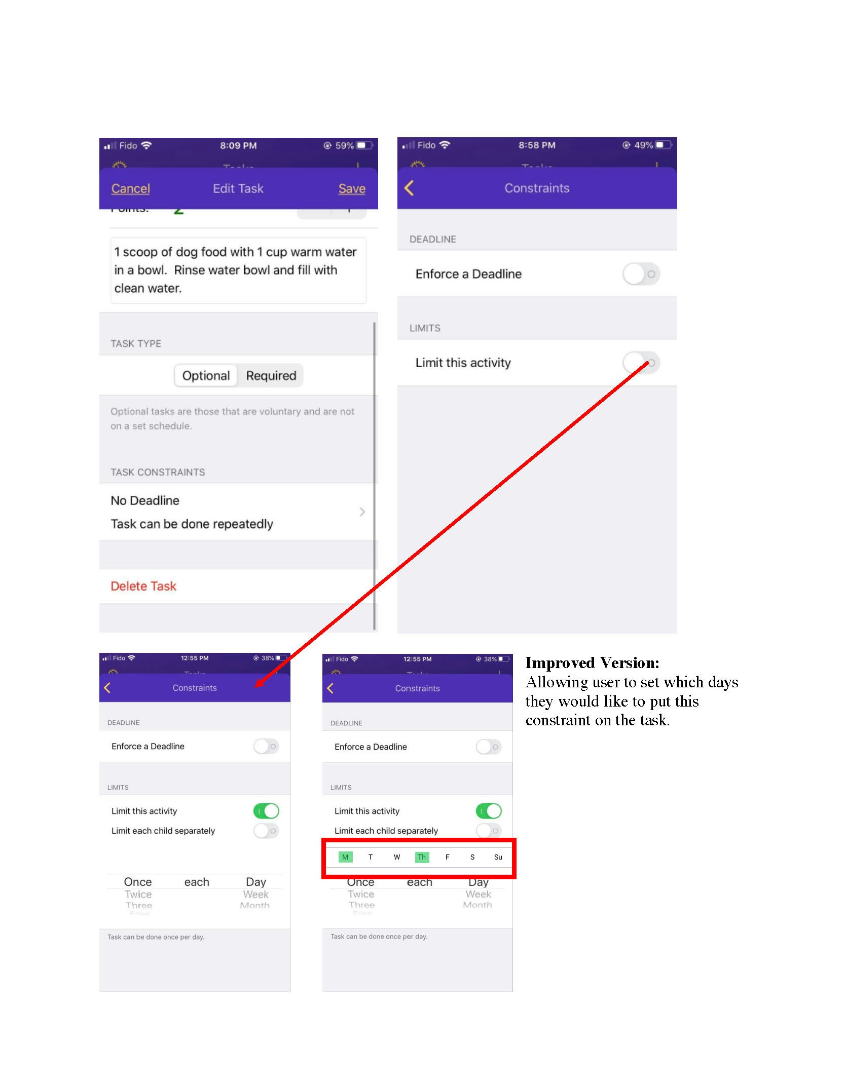Tap back chevron on improved Constraints screen

click(330, 688)
